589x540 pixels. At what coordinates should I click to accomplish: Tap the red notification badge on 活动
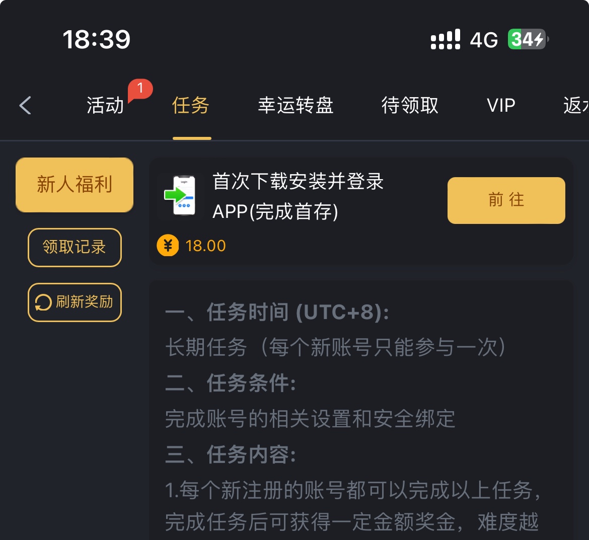click(140, 89)
